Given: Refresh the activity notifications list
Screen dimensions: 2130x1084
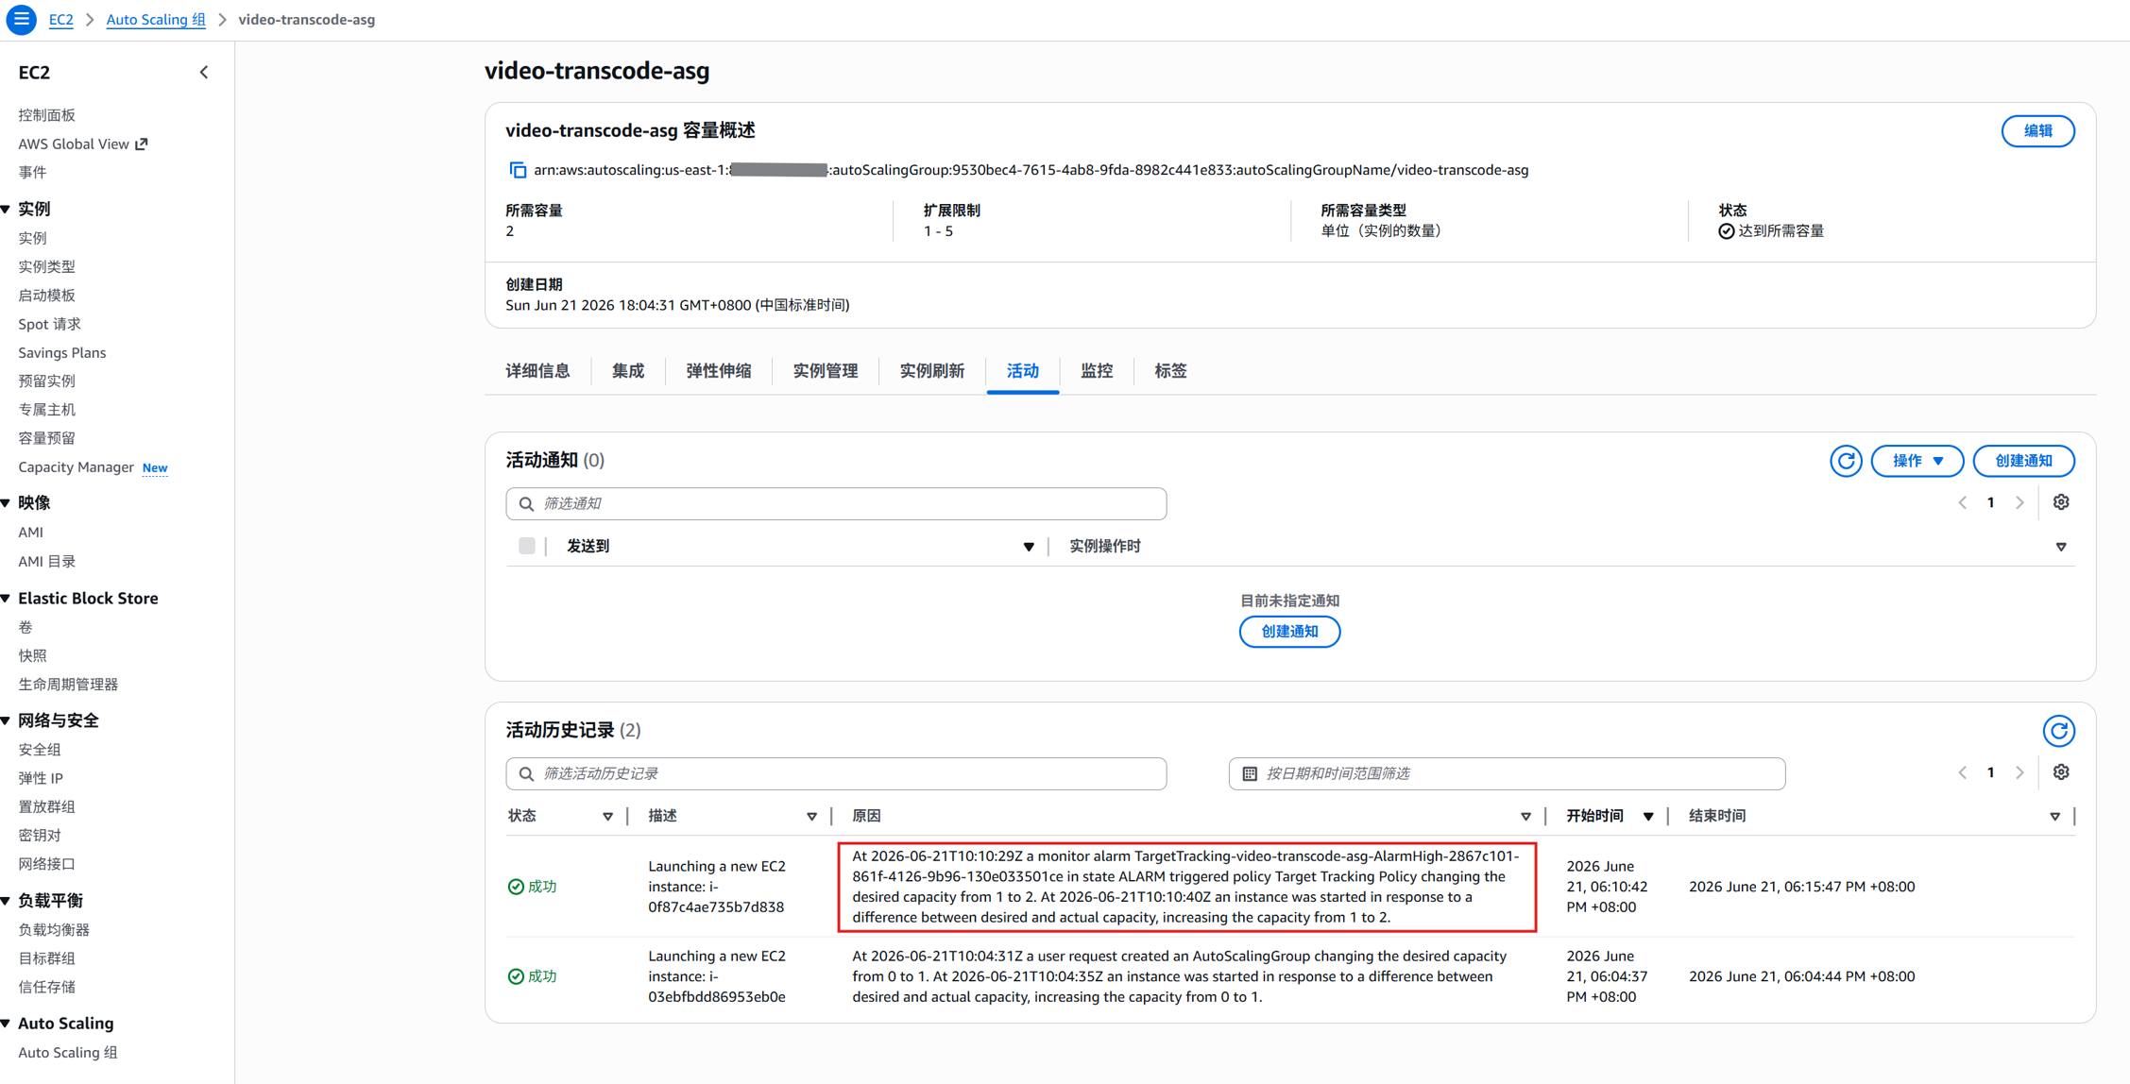Looking at the screenshot, I should pos(1846,461).
